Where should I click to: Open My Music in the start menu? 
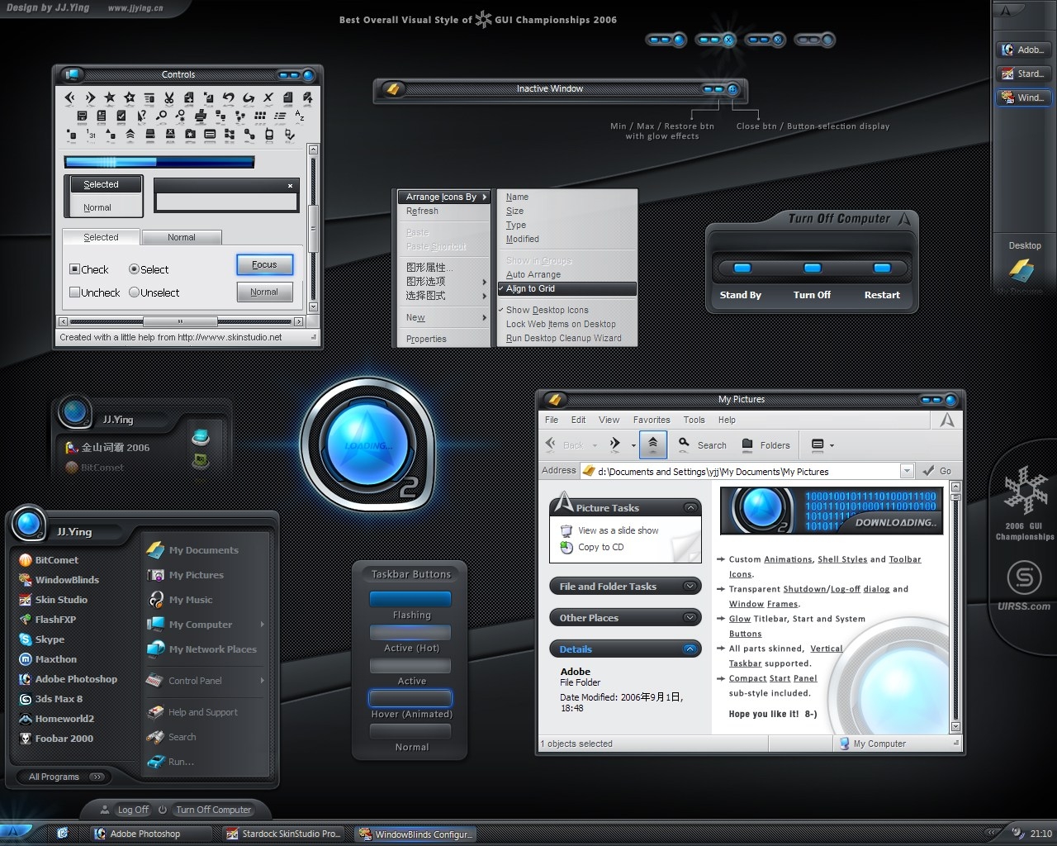tap(179, 600)
